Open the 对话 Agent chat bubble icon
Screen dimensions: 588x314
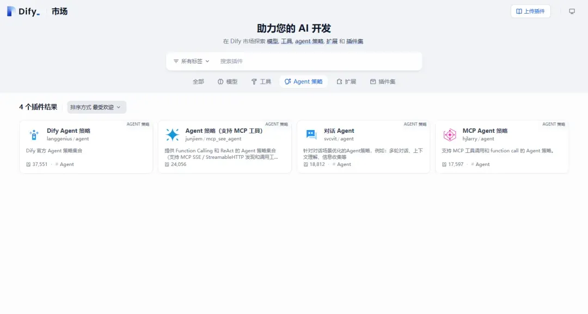[311, 134]
